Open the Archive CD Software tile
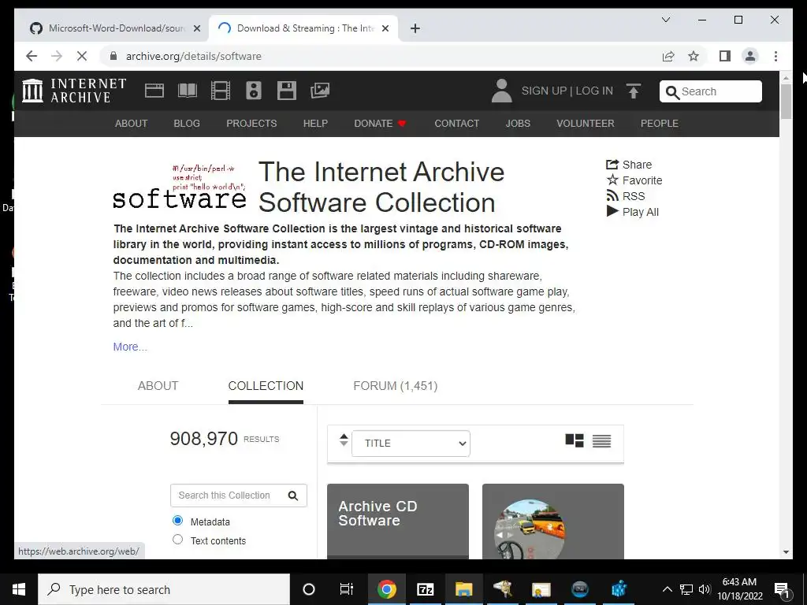 [x=398, y=521]
